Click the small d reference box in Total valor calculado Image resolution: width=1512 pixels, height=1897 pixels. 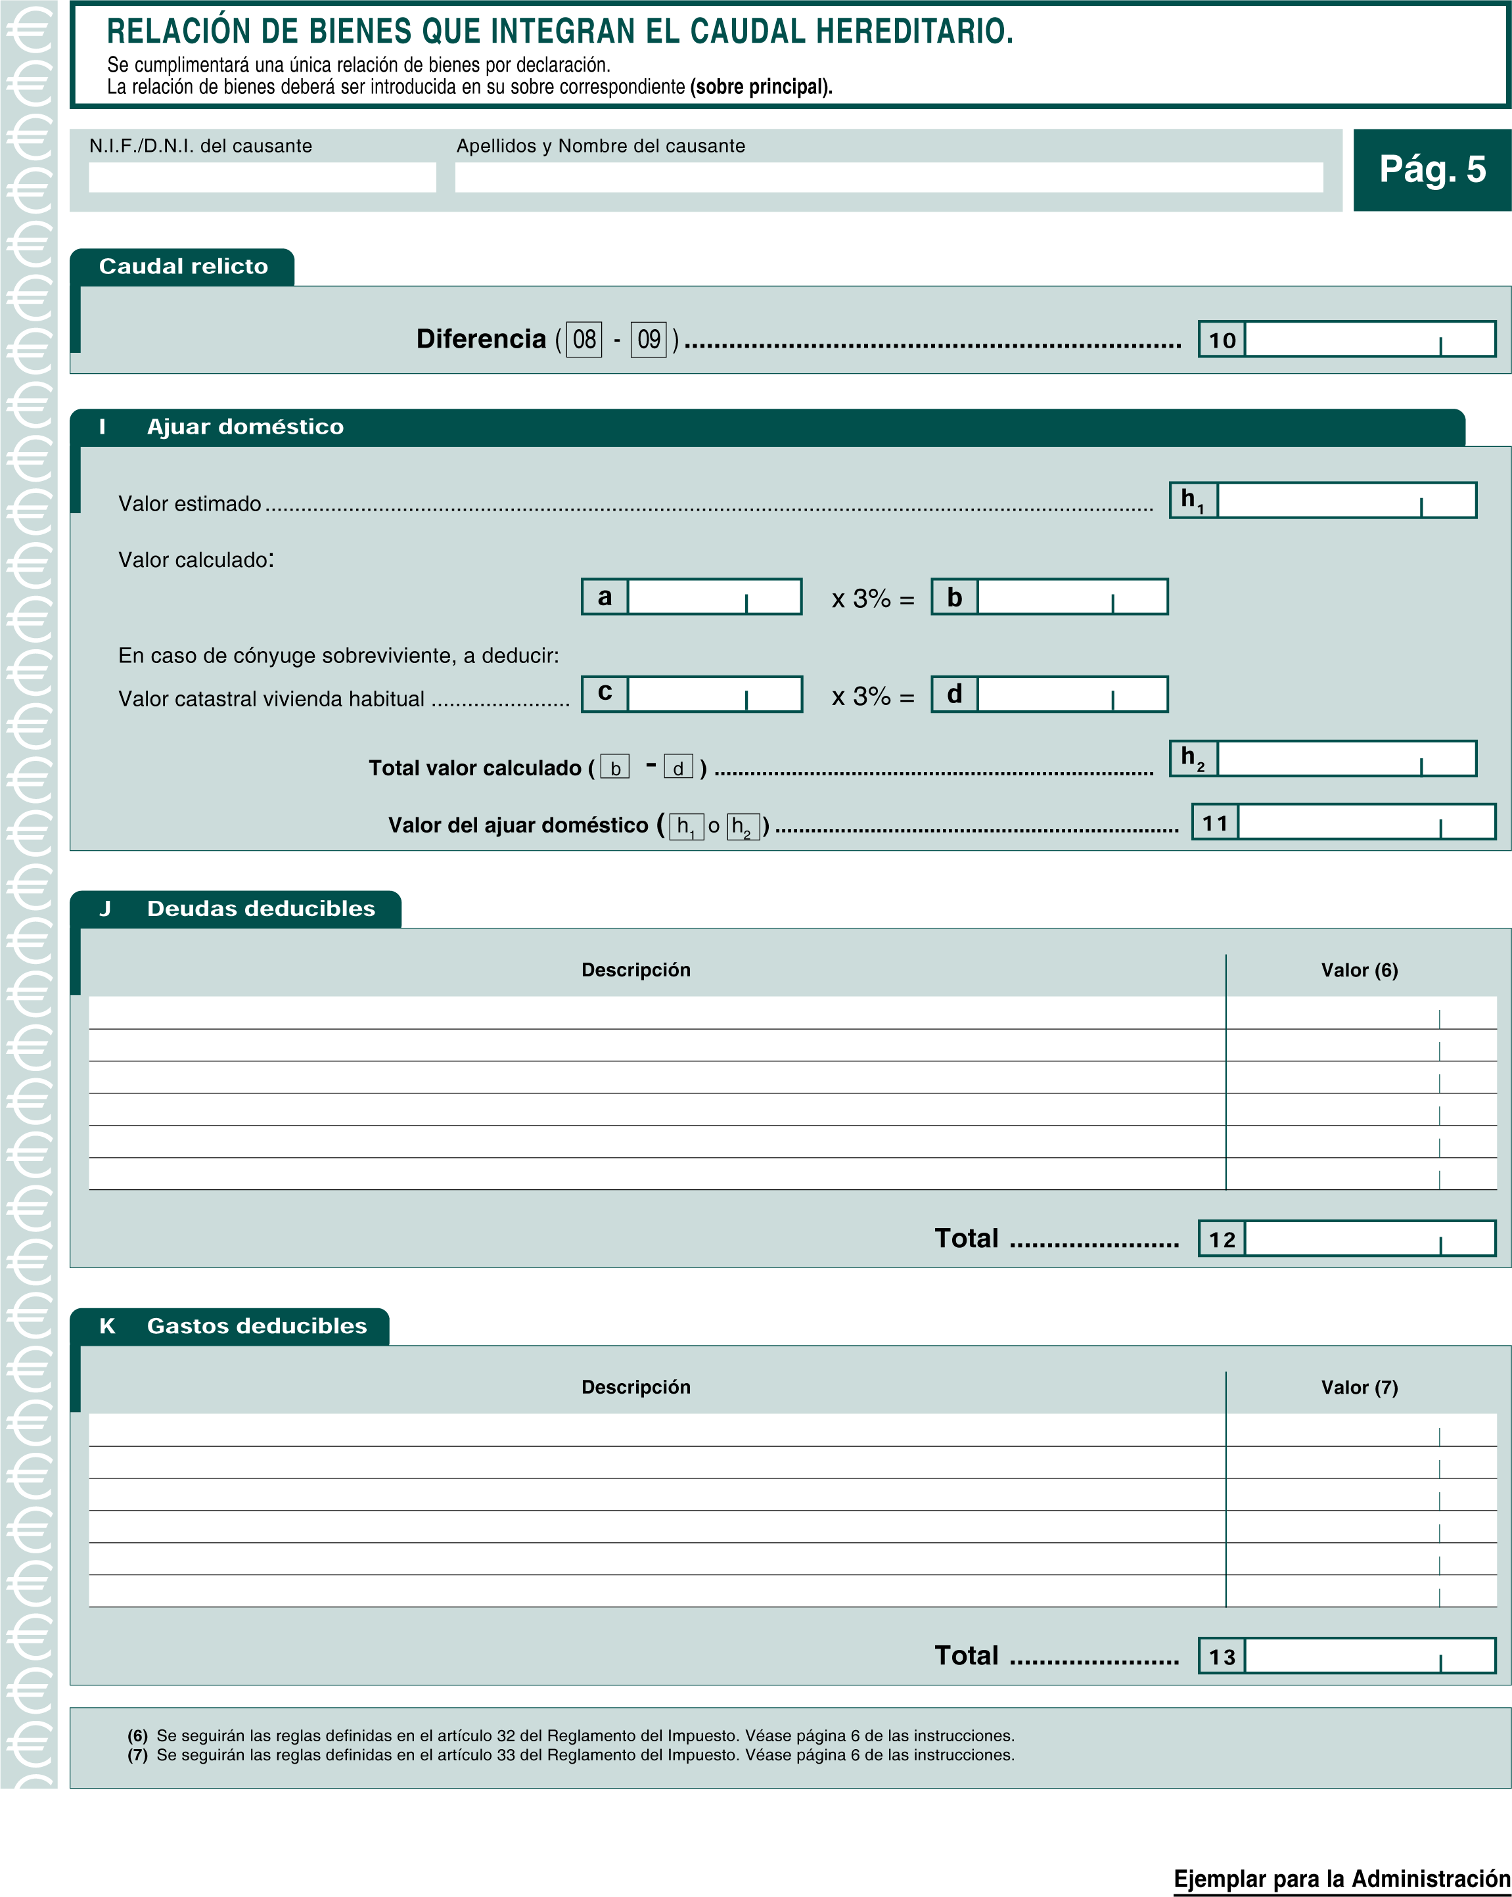pos(679,767)
